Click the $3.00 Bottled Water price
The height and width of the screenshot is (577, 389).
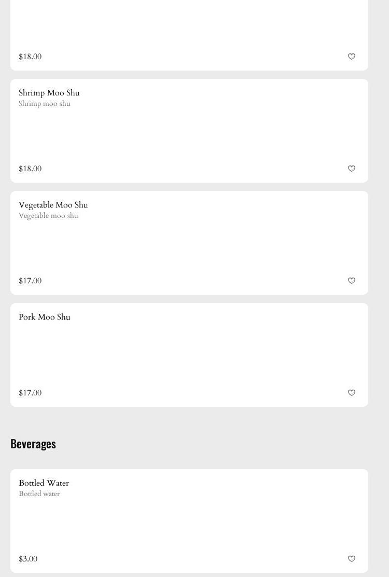point(28,559)
